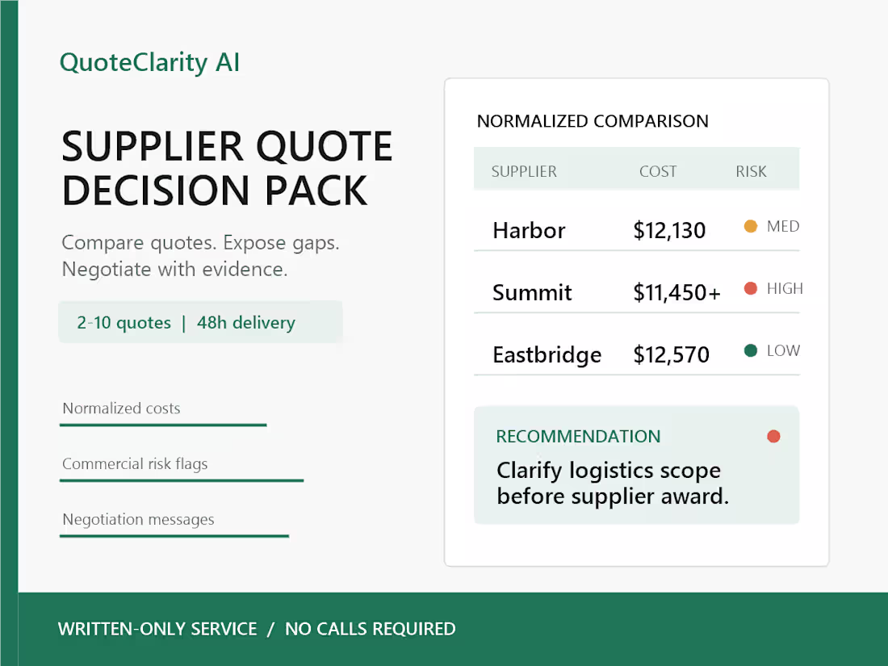Click the Commercial risk flags label
888x666 pixels.
point(135,464)
